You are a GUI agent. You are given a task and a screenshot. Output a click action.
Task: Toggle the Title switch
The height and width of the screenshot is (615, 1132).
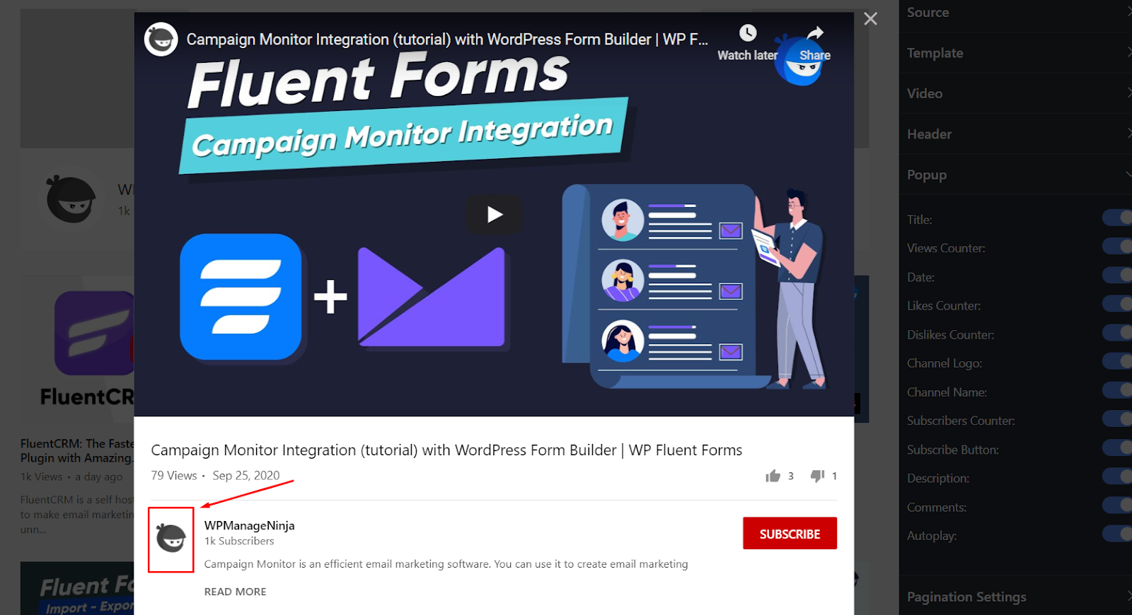tap(1118, 218)
